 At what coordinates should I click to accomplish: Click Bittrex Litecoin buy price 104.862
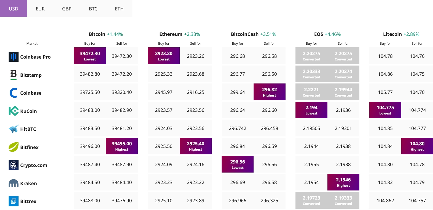point(385,200)
